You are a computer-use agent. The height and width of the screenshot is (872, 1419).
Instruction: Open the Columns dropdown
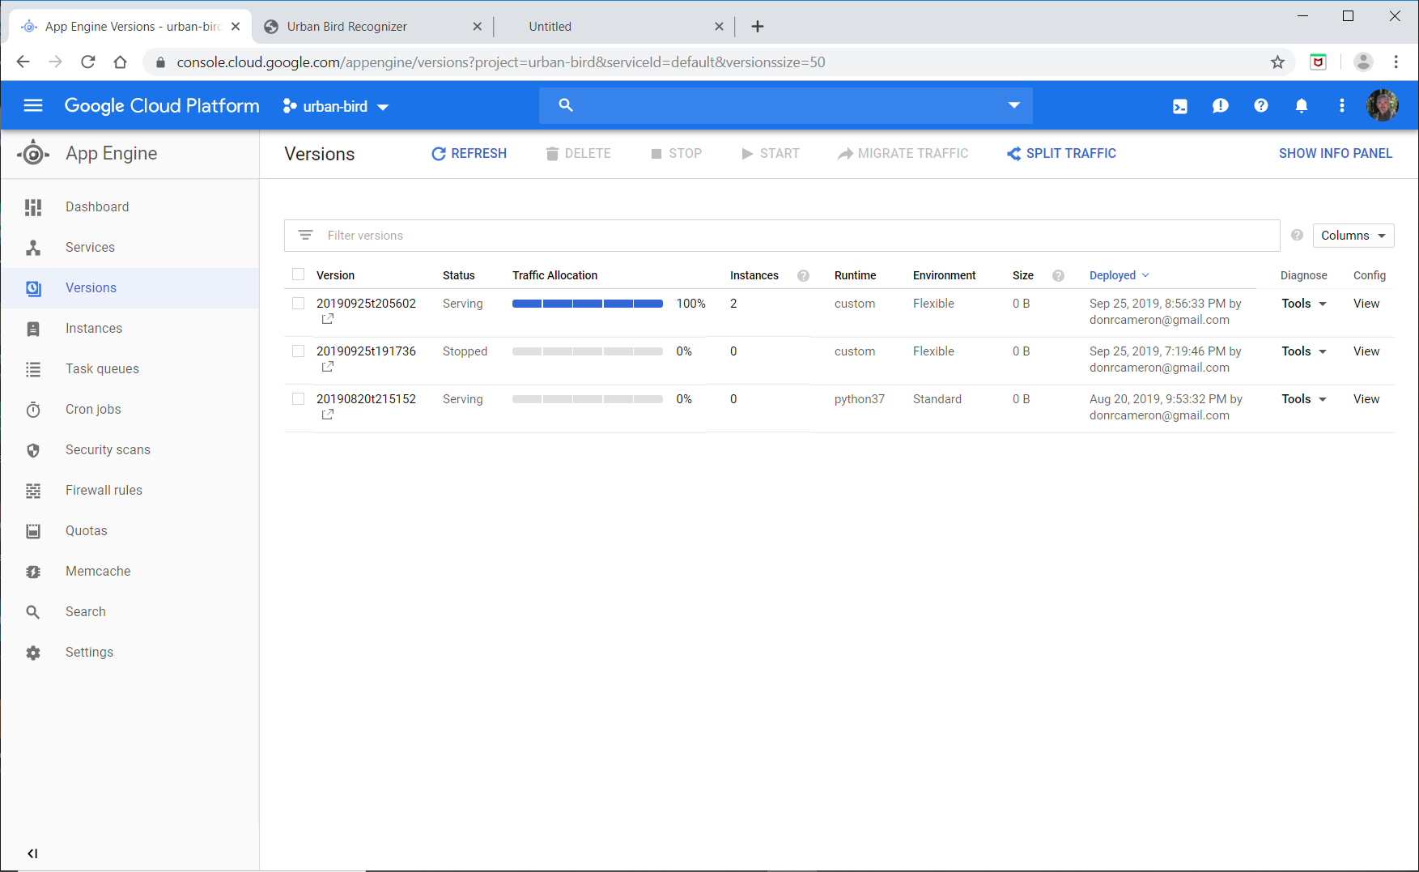click(x=1353, y=236)
